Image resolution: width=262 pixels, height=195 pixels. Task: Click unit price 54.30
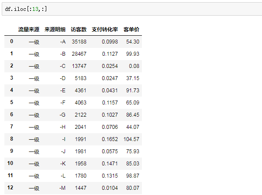point(133,42)
